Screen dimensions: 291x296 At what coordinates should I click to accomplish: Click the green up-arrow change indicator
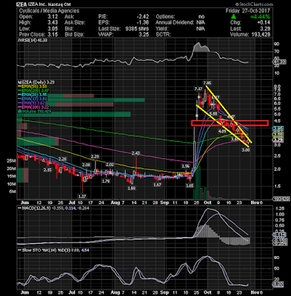tap(234, 17)
